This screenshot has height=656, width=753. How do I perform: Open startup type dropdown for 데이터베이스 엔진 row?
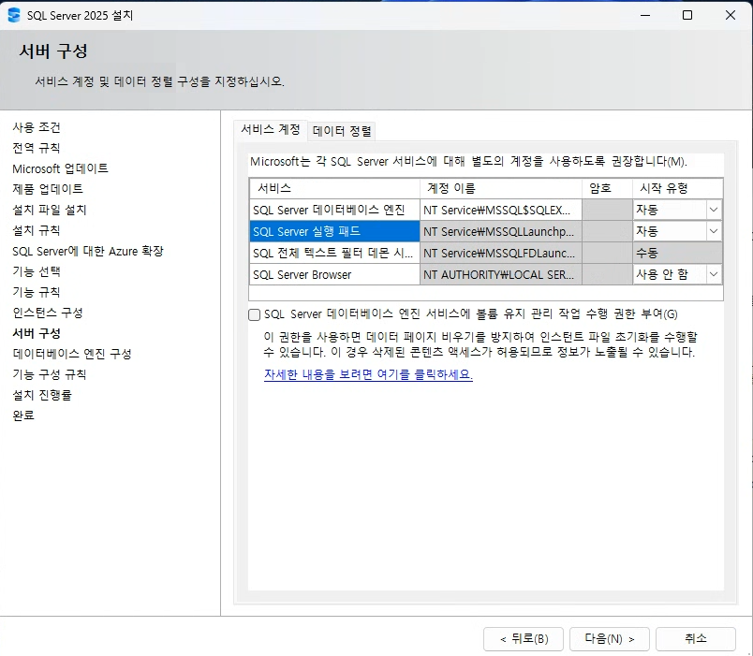714,210
